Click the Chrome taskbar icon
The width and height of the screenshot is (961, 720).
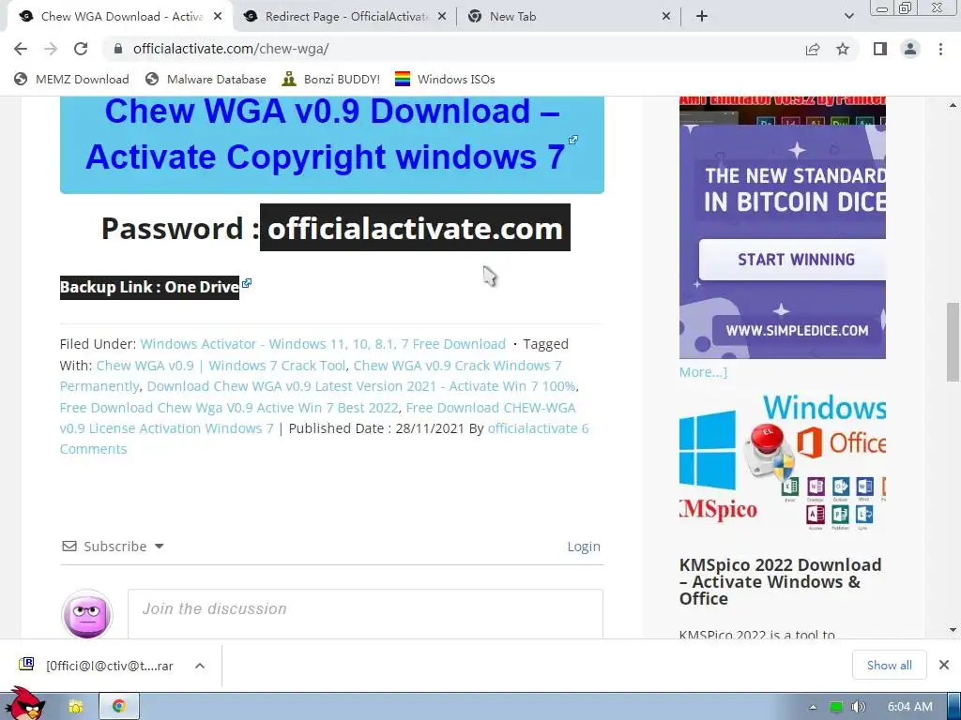(x=119, y=707)
